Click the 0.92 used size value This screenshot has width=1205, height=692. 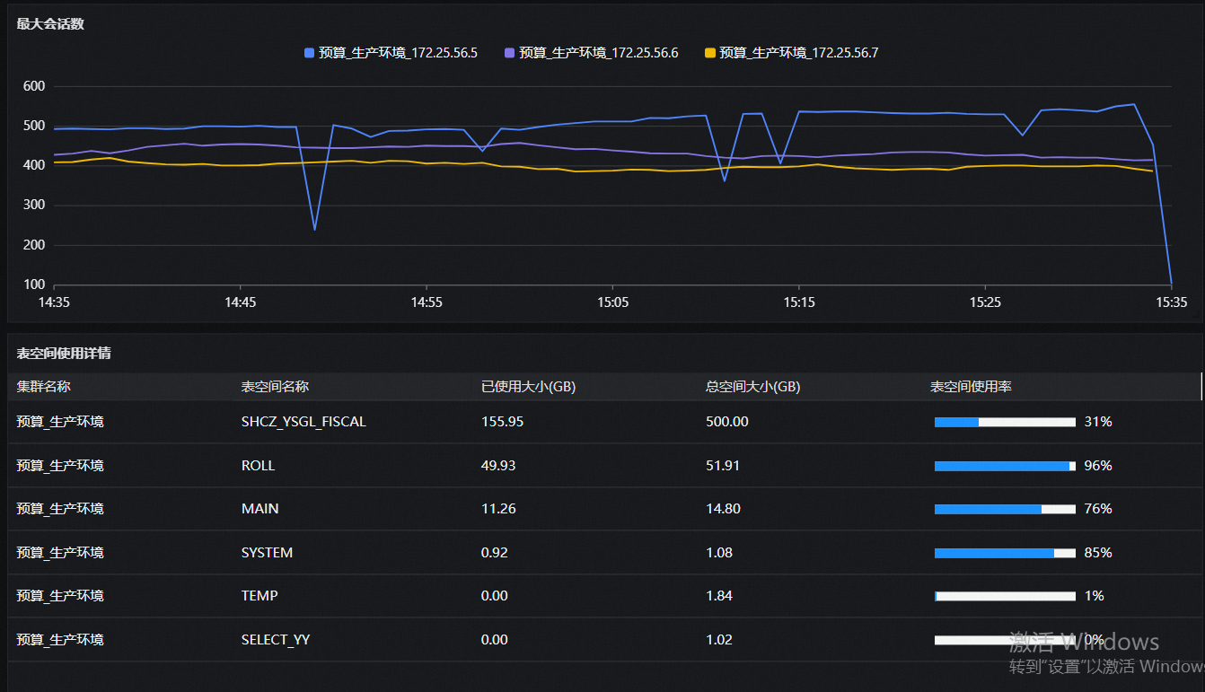point(495,553)
